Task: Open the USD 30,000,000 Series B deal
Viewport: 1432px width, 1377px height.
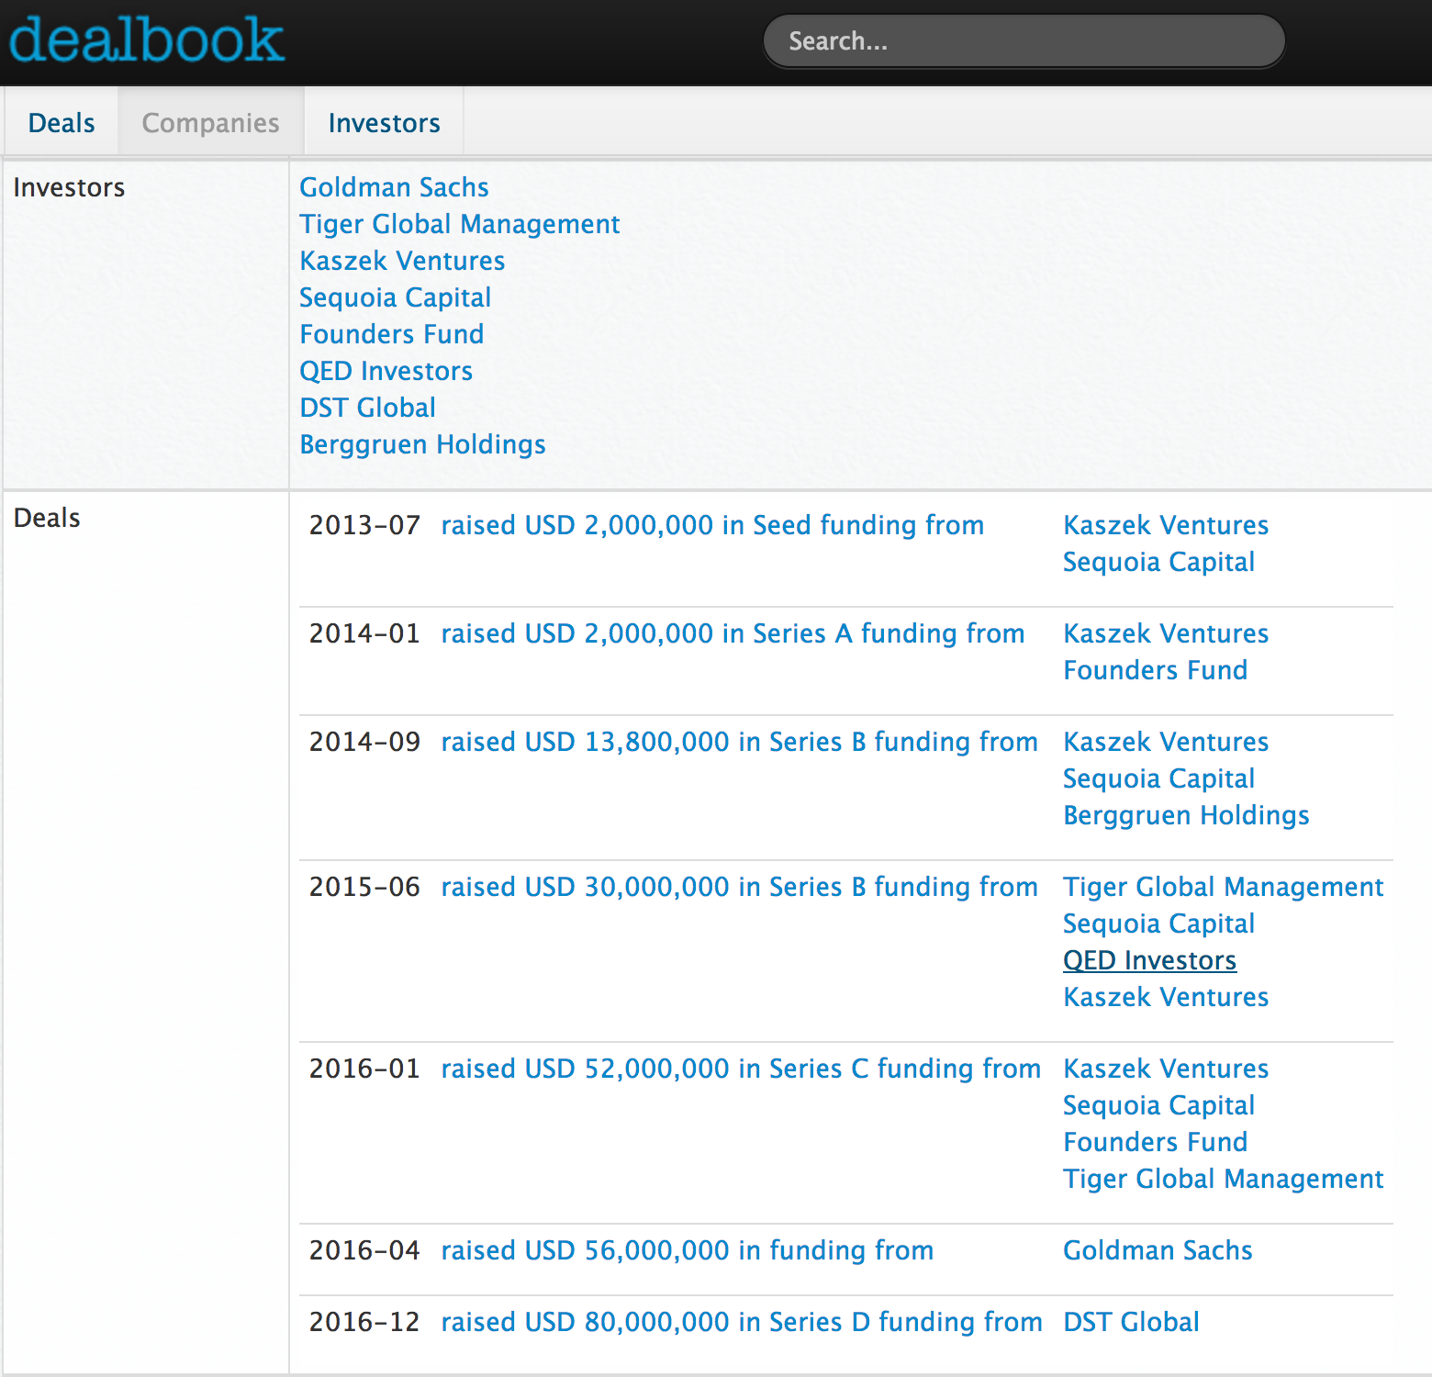Action: coord(739,887)
